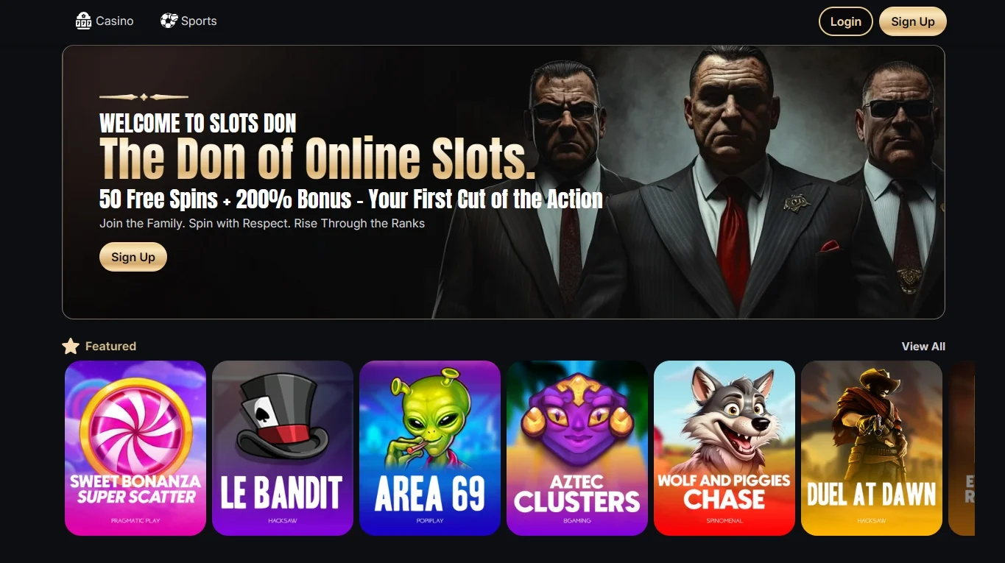Image resolution: width=1005 pixels, height=563 pixels.
Task: Click the 'The Don of Online Slots' headline
Action: (317, 159)
